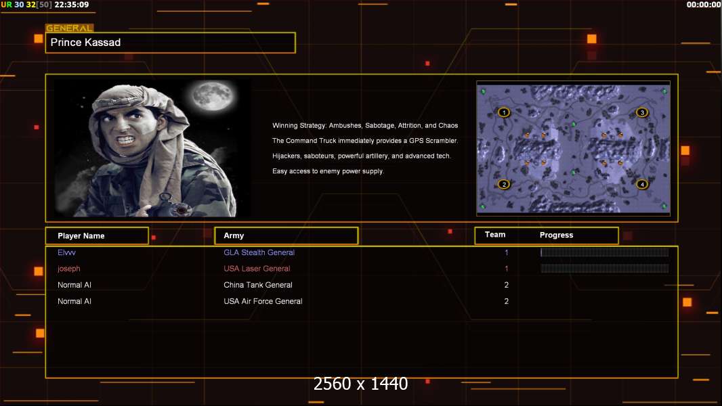Click the Hijackers, saboteurs description line
722x406 pixels.
coord(362,156)
